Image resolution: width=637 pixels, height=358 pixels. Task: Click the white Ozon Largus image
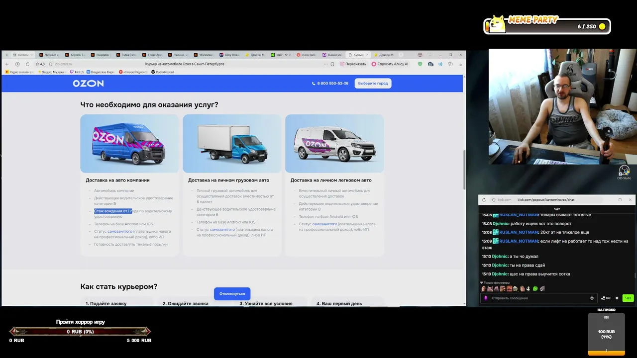coord(334,144)
